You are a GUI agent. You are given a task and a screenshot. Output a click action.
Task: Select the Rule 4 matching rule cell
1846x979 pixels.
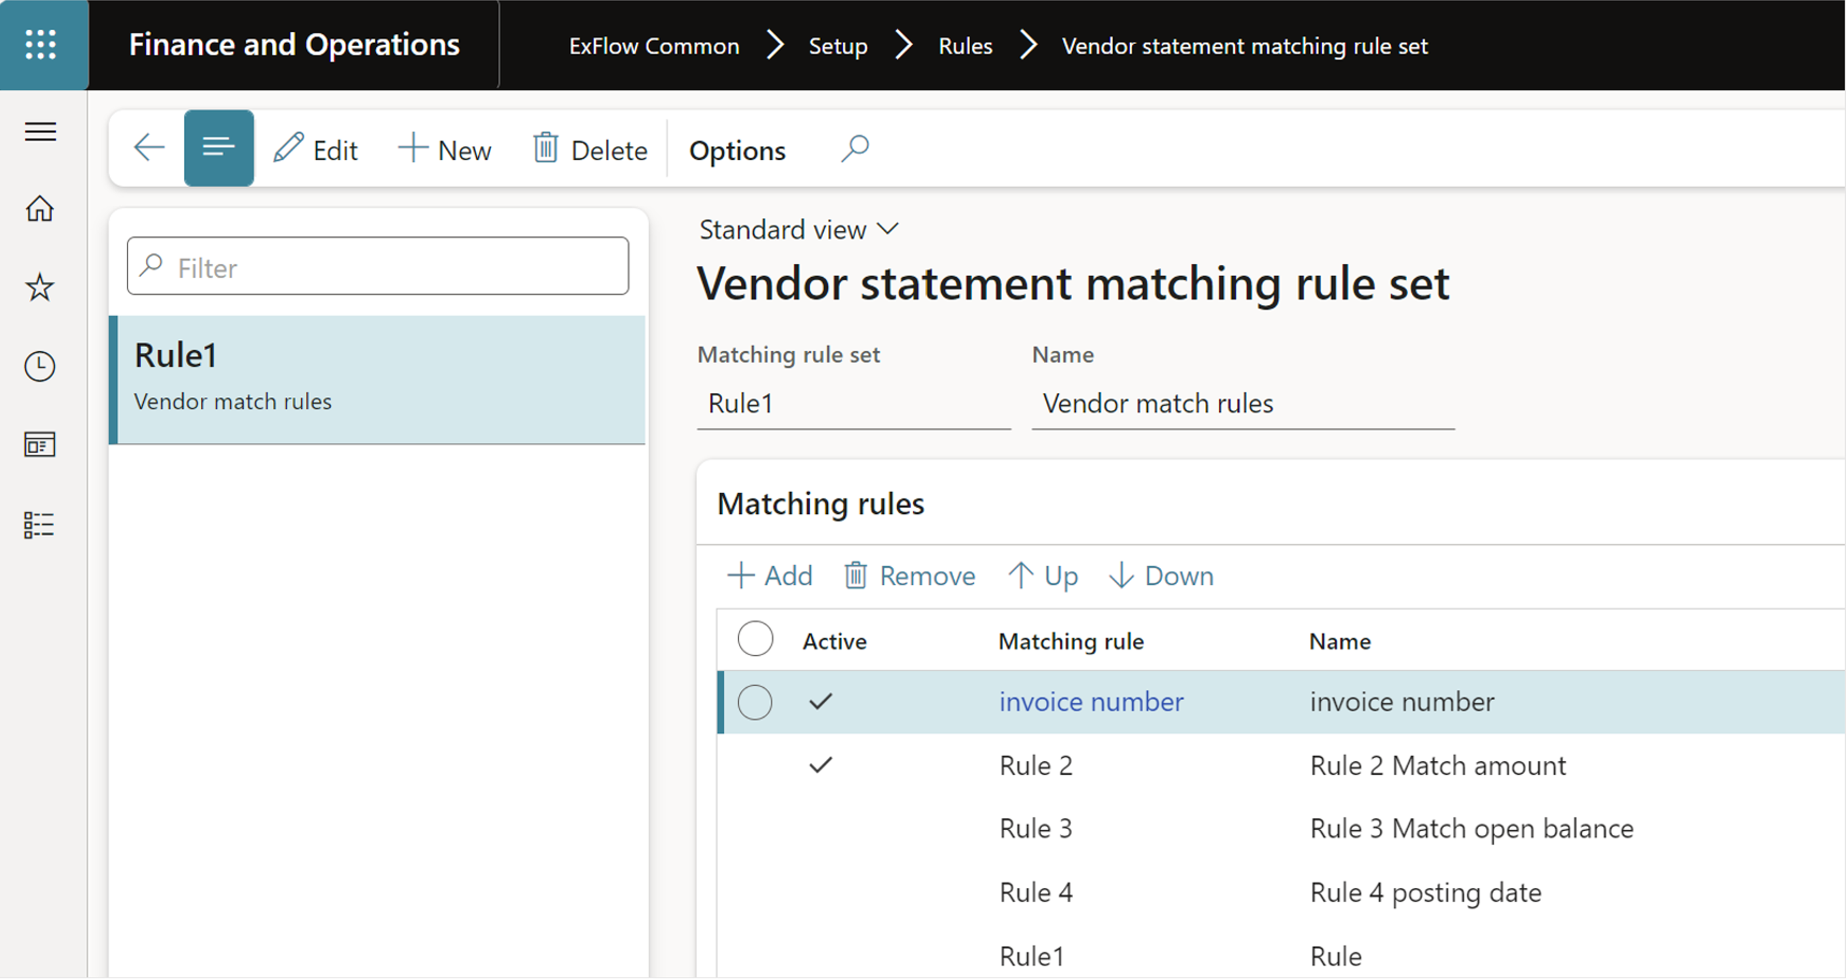point(1036,892)
